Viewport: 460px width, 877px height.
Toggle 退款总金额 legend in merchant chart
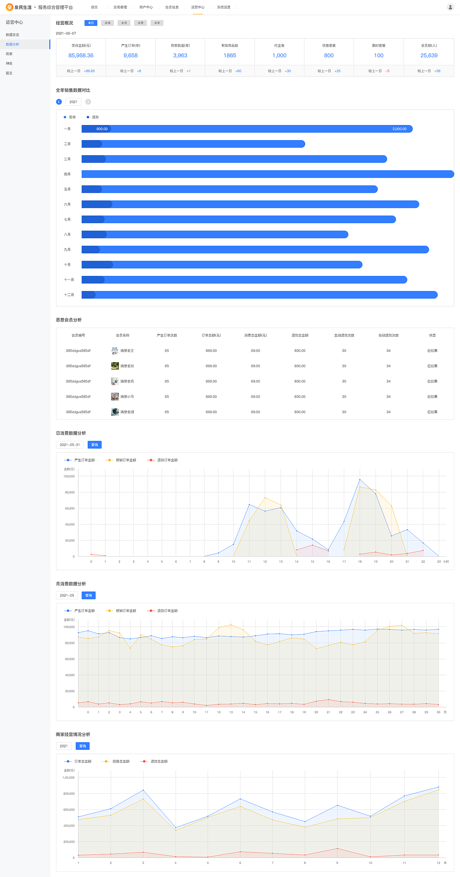click(x=154, y=761)
